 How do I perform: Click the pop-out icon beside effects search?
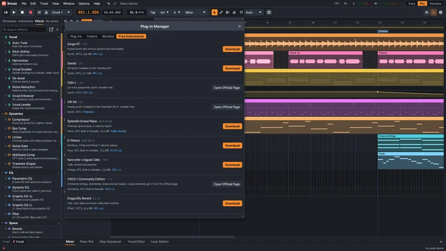click(x=51, y=30)
